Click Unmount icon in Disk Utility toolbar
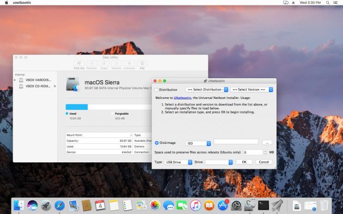The image size is (343, 214). pos(129,64)
